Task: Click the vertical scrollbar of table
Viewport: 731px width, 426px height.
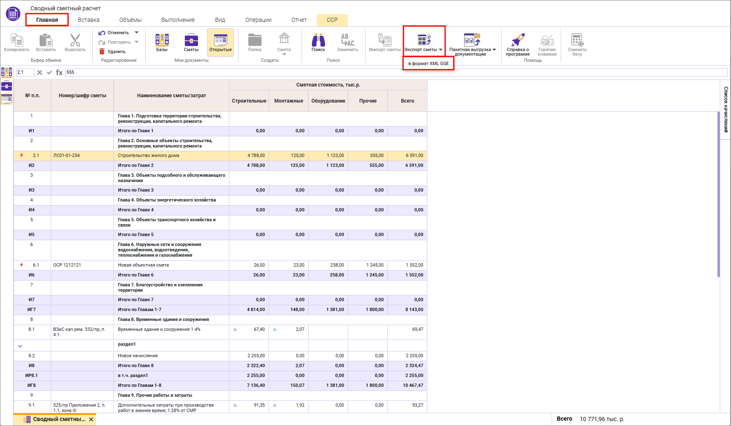Action: (718, 194)
